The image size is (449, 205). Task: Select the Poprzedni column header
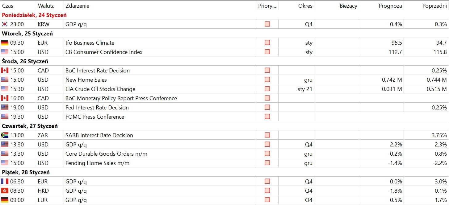pos(434,6)
